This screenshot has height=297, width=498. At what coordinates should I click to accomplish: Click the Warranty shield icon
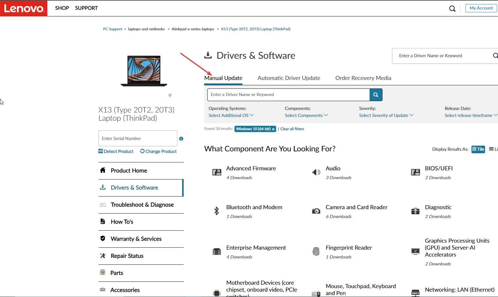coord(103,239)
